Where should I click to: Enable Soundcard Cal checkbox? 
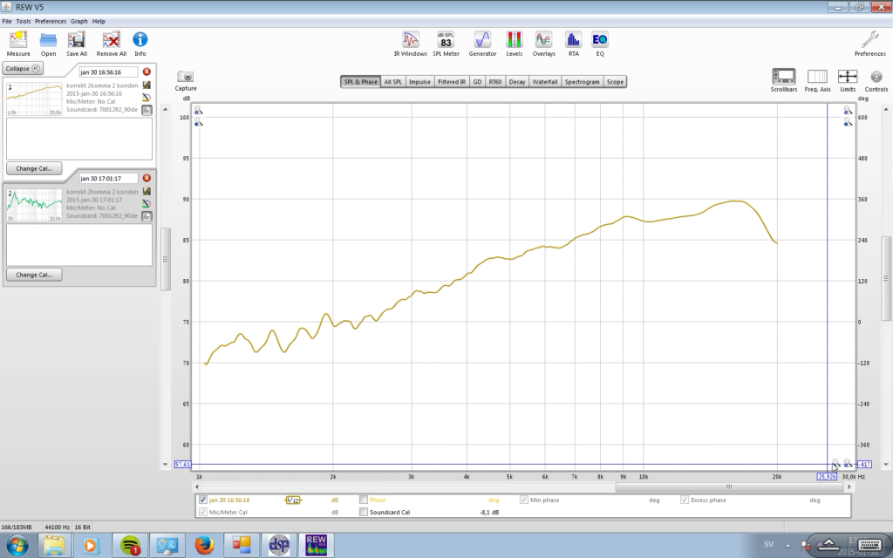[364, 512]
